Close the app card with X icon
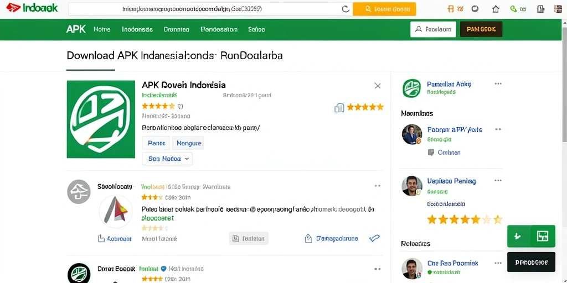 [378, 86]
